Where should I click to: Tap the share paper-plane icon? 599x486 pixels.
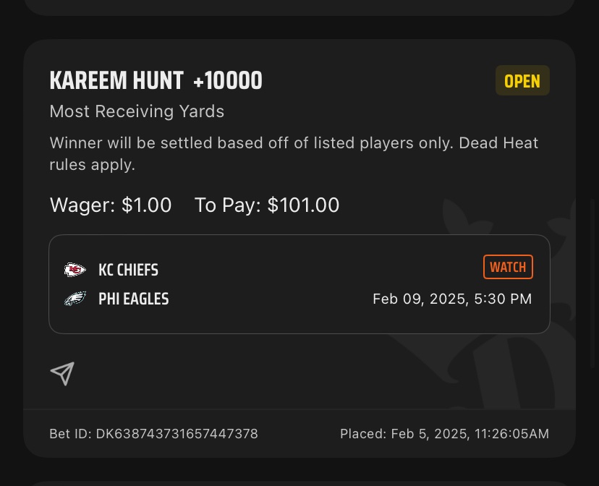[62, 374]
